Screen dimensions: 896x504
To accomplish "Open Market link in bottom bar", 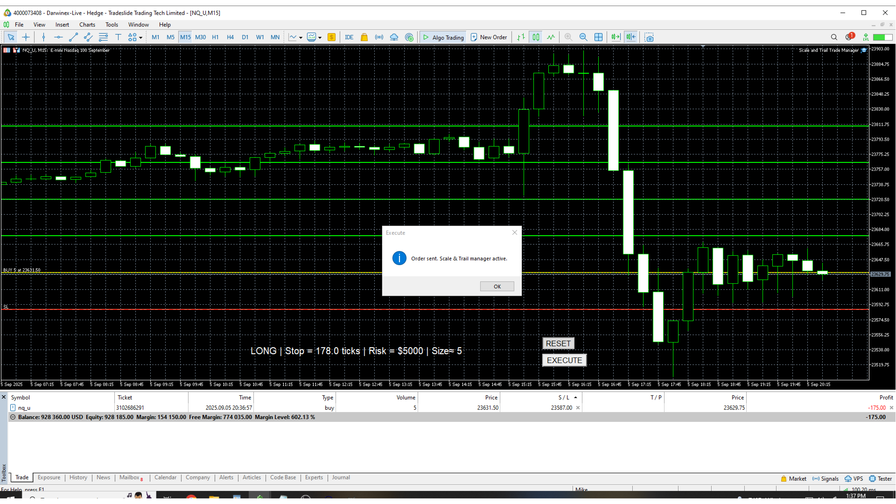I will [x=793, y=479].
